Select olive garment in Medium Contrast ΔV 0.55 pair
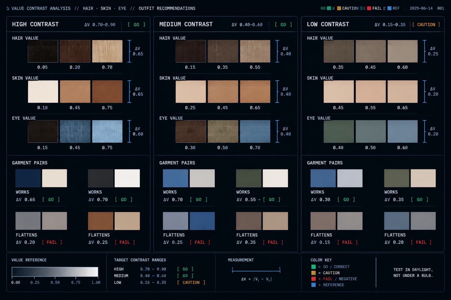Viewport: 451px width, 300px height. point(249,178)
